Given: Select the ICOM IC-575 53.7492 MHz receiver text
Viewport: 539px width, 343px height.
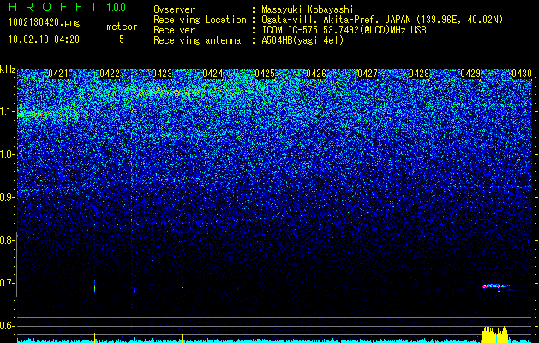Looking at the screenshot, I should click(x=344, y=30).
